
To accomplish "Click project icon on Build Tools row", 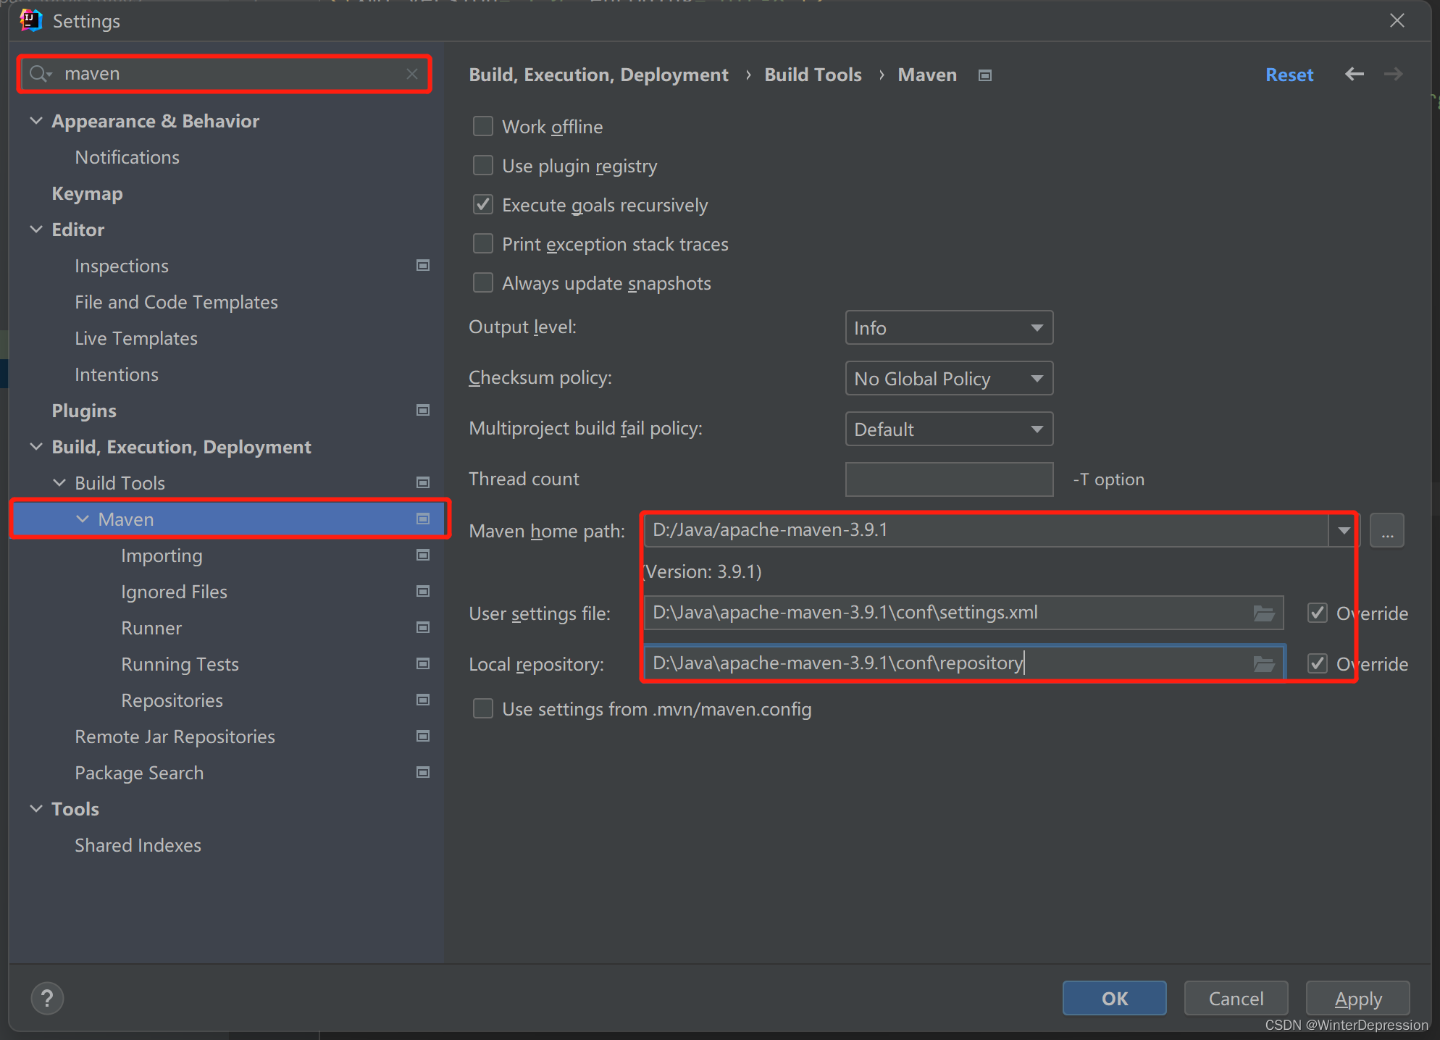I will coord(423,482).
